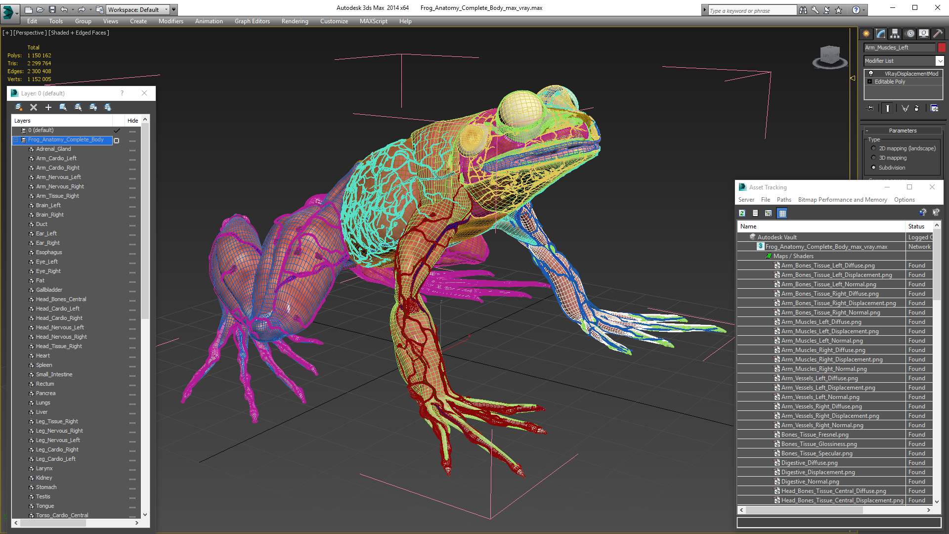Open the MAXScript menu

[373, 21]
